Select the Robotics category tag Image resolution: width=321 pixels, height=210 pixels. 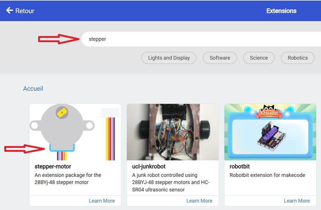[x=297, y=58]
